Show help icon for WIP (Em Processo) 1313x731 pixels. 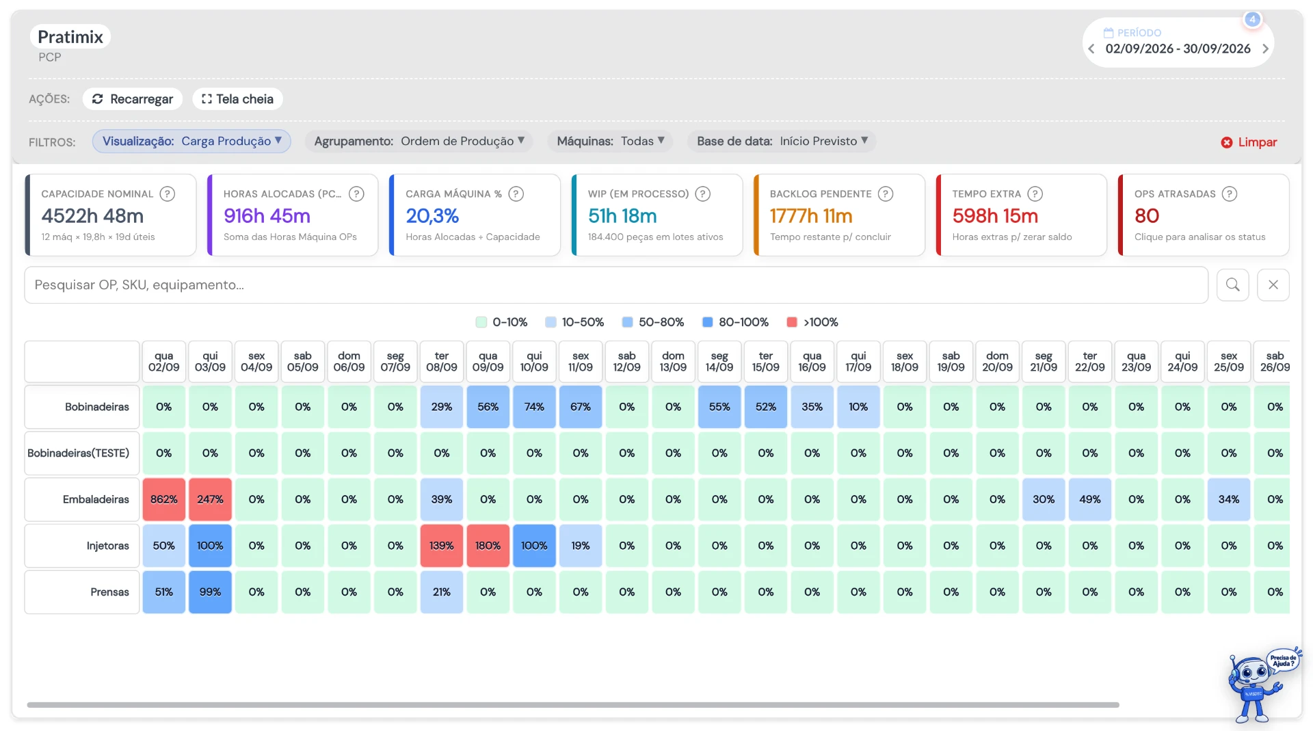(x=703, y=194)
